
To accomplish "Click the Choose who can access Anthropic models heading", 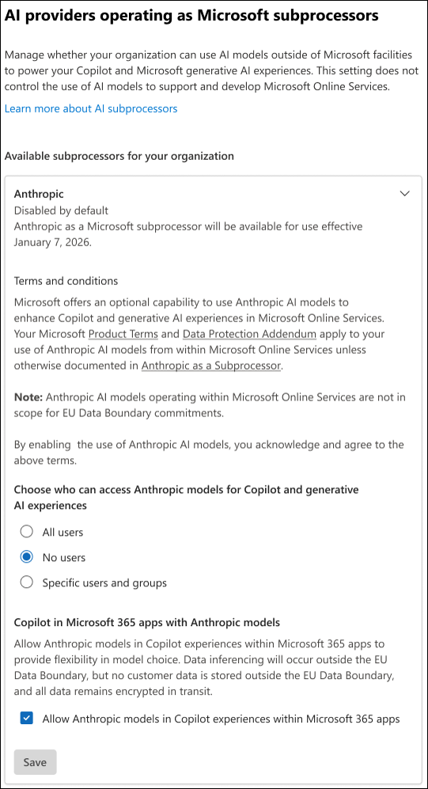I will (186, 497).
